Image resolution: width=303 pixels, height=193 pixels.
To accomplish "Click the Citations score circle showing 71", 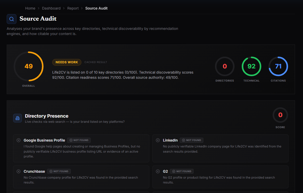I will (278, 66).
